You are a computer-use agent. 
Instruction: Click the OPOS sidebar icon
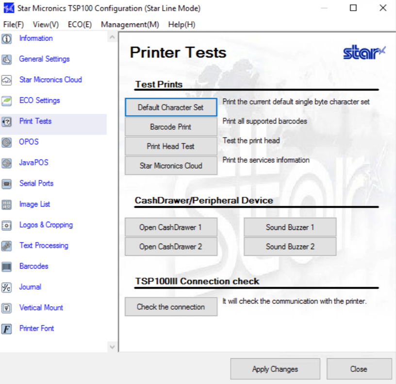point(7,142)
